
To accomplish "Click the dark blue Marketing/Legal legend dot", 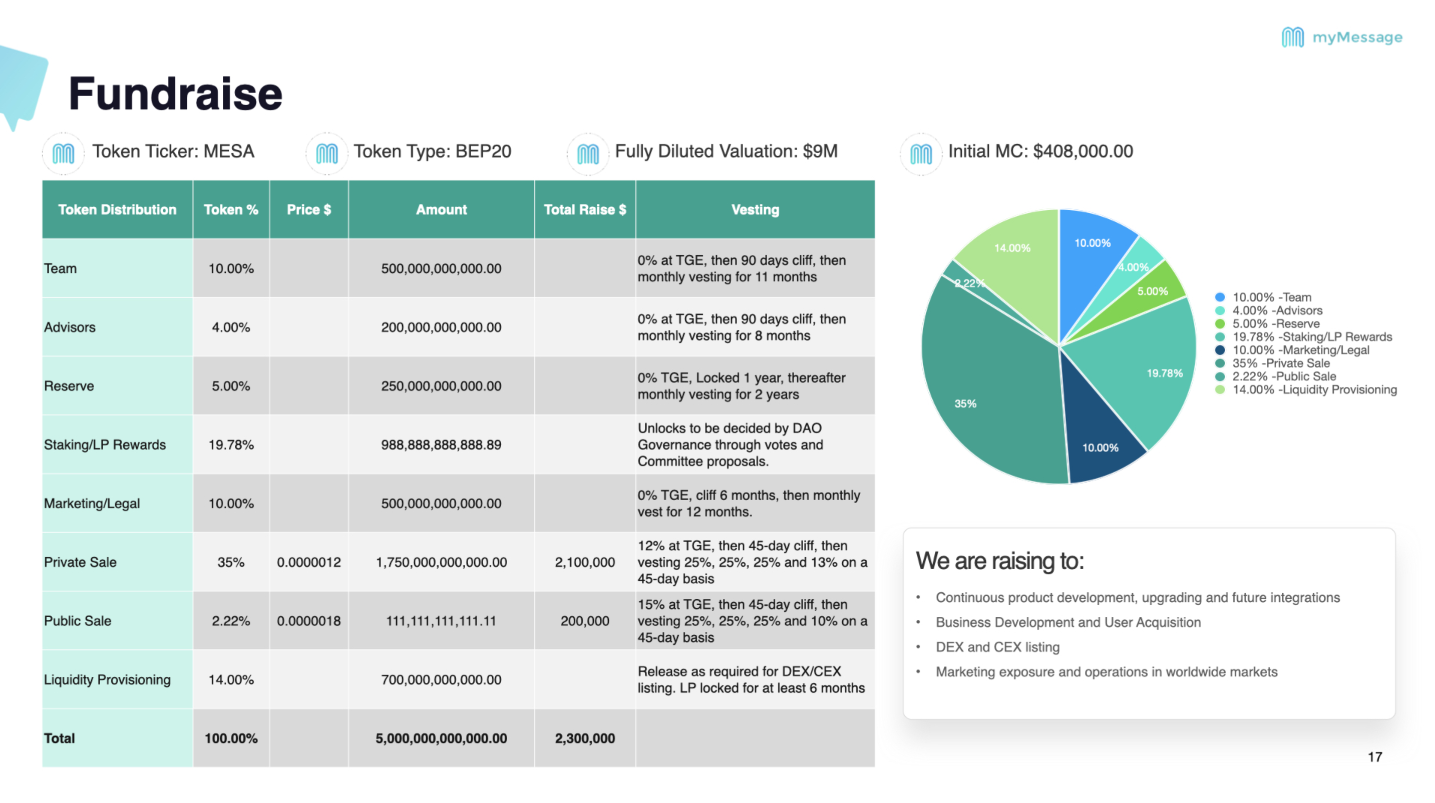I will (x=1220, y=350).
